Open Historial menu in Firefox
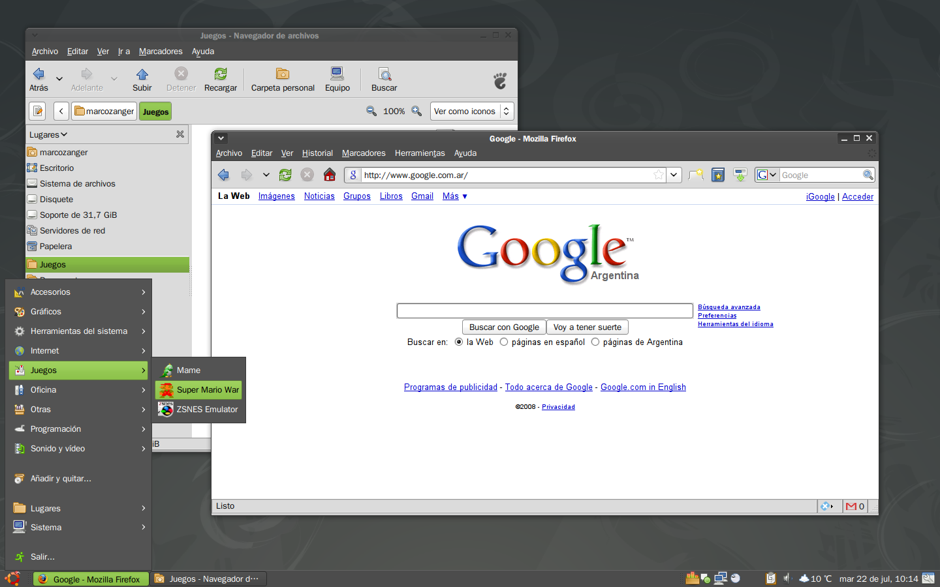 pos(317,153)
